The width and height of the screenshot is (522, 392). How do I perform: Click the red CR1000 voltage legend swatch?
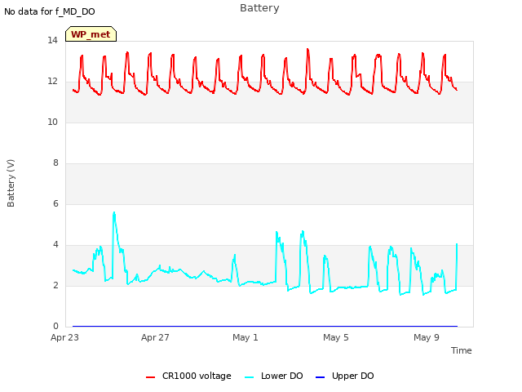tap(150, 377)
